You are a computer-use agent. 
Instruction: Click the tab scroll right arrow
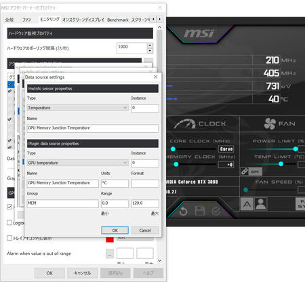pyautogui.click(x=160, y=19)
